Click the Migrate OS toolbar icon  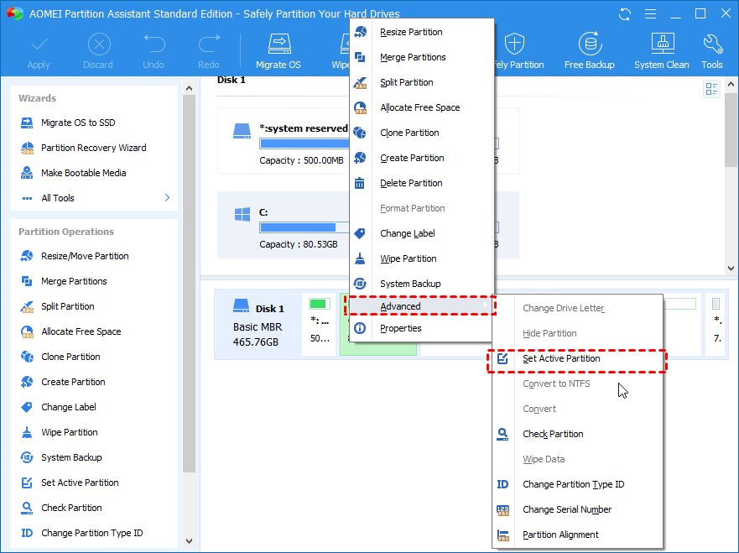[278, 44]
